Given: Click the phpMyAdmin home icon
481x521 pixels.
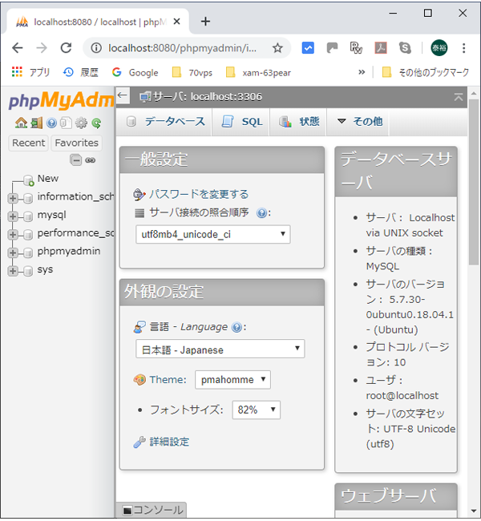Looking at the screenshot, I should tap(21, 123).
